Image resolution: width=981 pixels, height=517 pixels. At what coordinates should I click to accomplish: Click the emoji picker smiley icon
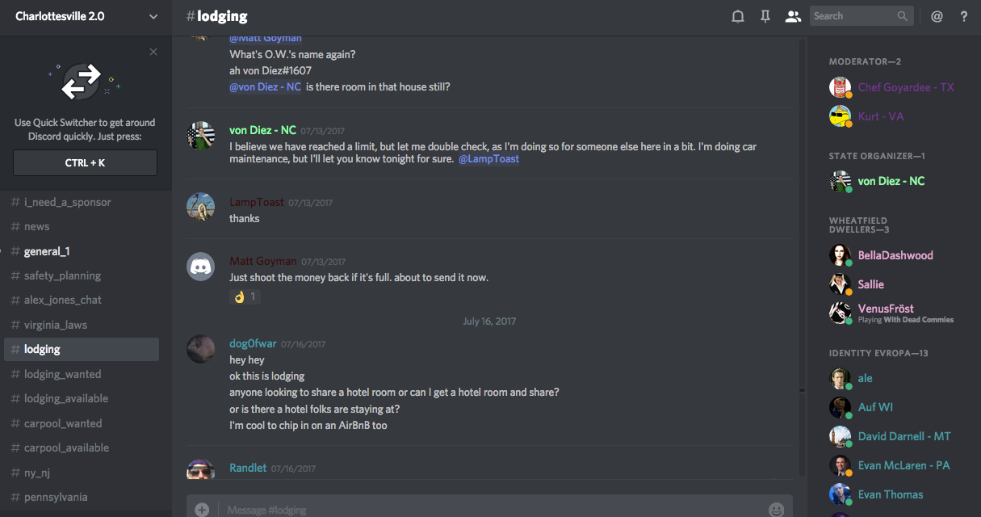tap(776, 510)
